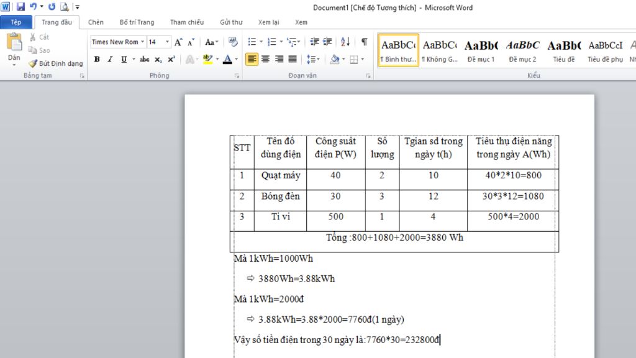Click Shading paint bucket icon
636x358 pixels.
(335, 59)
